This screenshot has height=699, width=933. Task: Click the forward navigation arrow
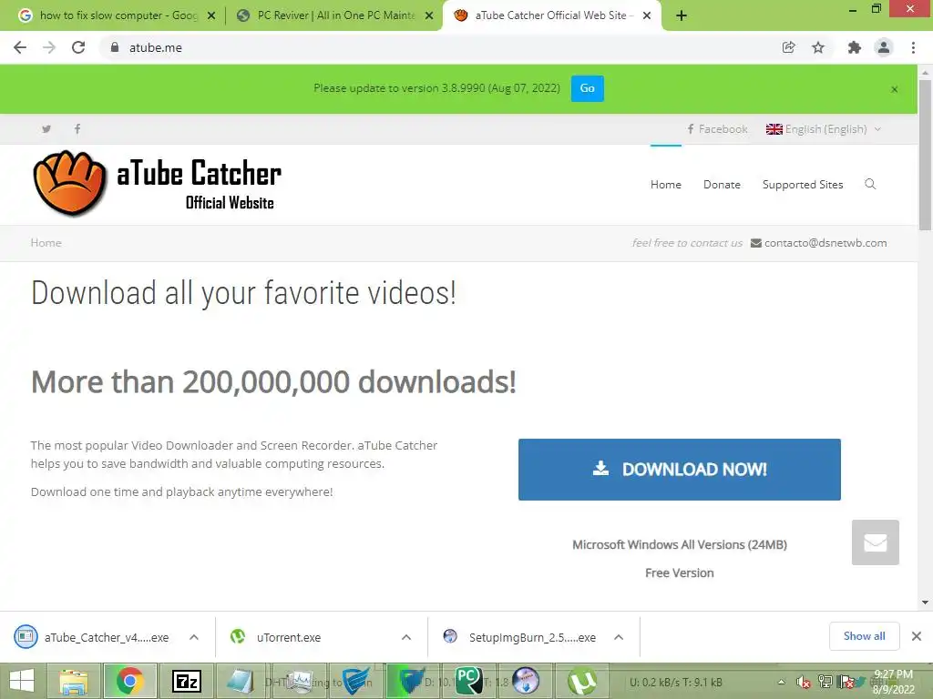(49, 47)
